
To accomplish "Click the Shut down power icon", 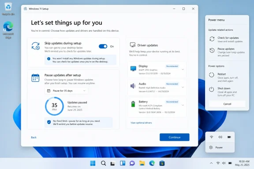I will click(x=212, y=89).
